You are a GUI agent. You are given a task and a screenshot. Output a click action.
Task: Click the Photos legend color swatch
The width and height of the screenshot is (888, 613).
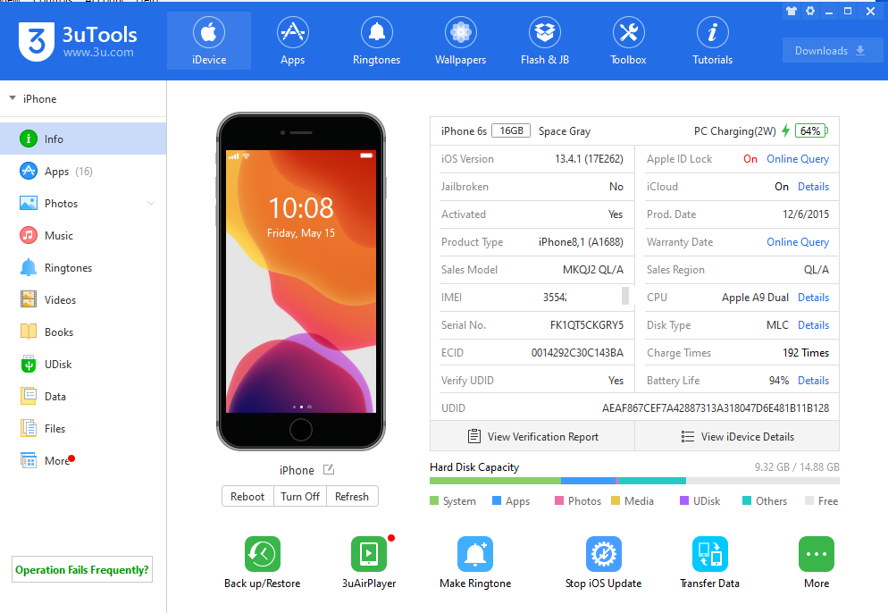pos(559,500)
